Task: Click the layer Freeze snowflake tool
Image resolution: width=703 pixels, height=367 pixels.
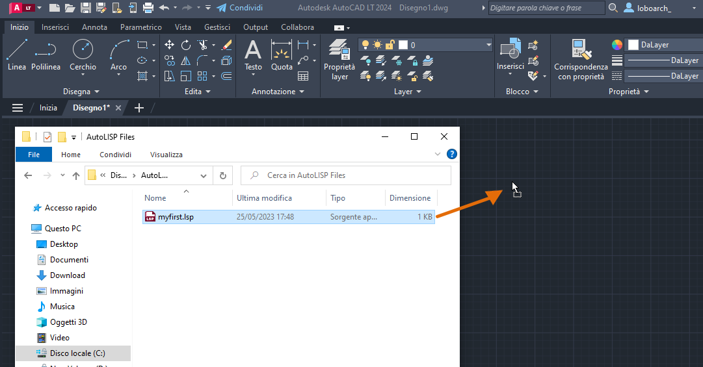Action: (397, 60)
